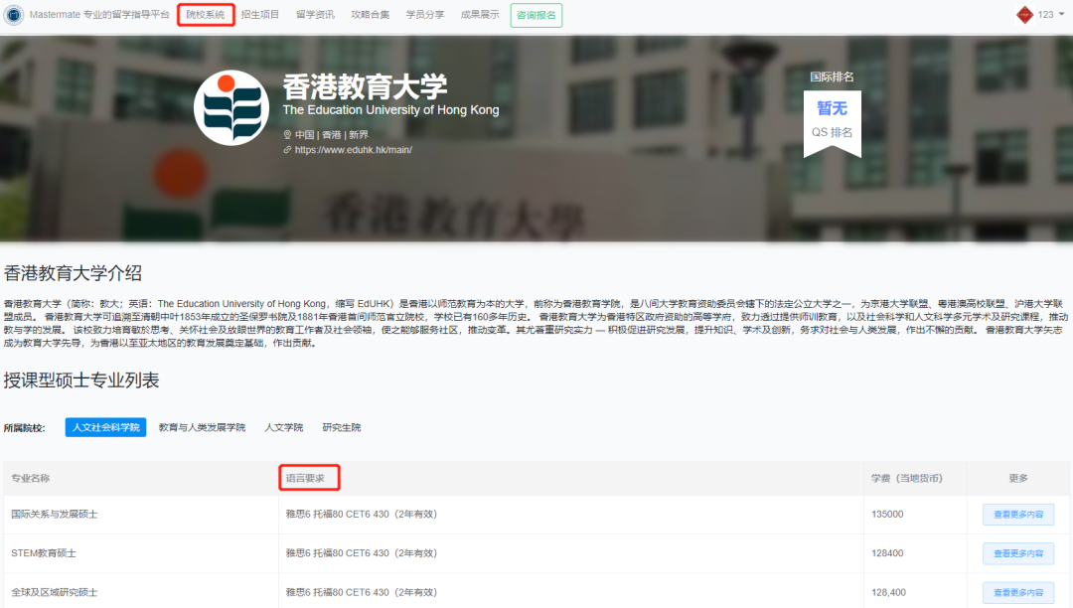Switch to 教育与人类发展学院 tab

[x=202, y=427]
